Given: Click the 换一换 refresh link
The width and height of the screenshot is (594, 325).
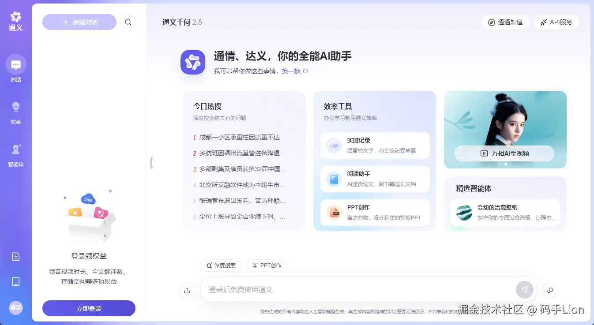Looking at the screenshot, I should 291,71.
